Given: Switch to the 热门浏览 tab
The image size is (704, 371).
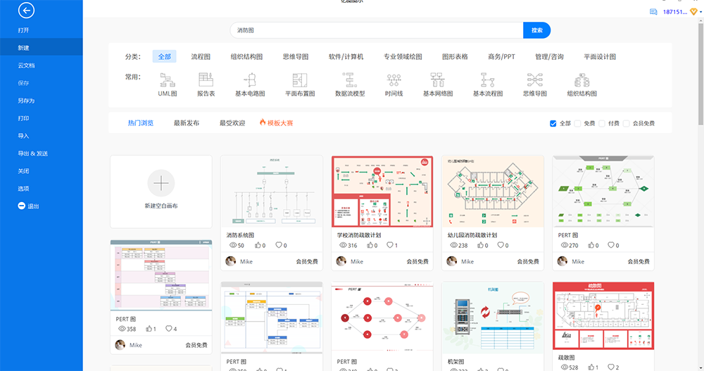Looking at the screenshot, I should click(141, 123).
